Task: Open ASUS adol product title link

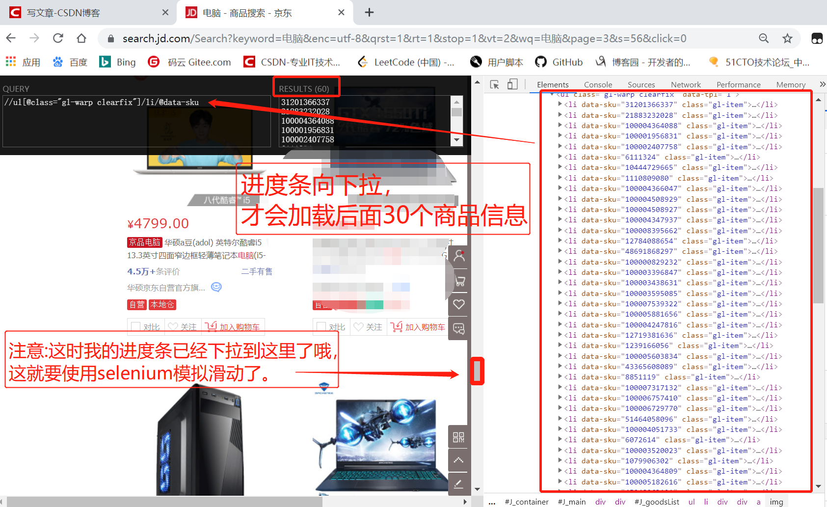Action: [x=196, y=249]
